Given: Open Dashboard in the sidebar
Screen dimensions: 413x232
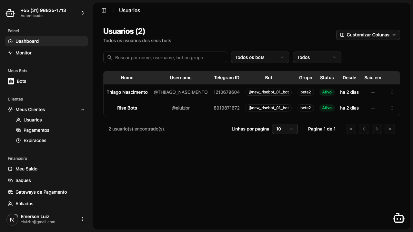Looking at the screenshot, I should coord(46,41).
